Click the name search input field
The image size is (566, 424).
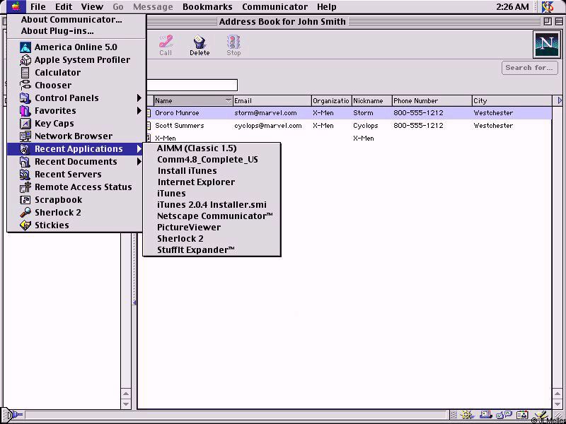point(191,86)
